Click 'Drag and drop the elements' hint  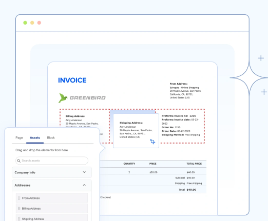(x=42, y=150)
